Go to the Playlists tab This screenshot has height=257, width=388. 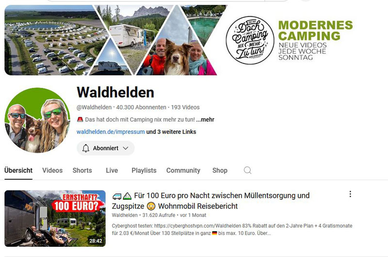(144, 170)
